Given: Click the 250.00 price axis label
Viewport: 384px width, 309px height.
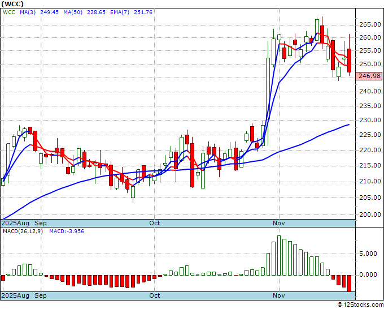Looking at the screenshot, I should click(370, 64).
